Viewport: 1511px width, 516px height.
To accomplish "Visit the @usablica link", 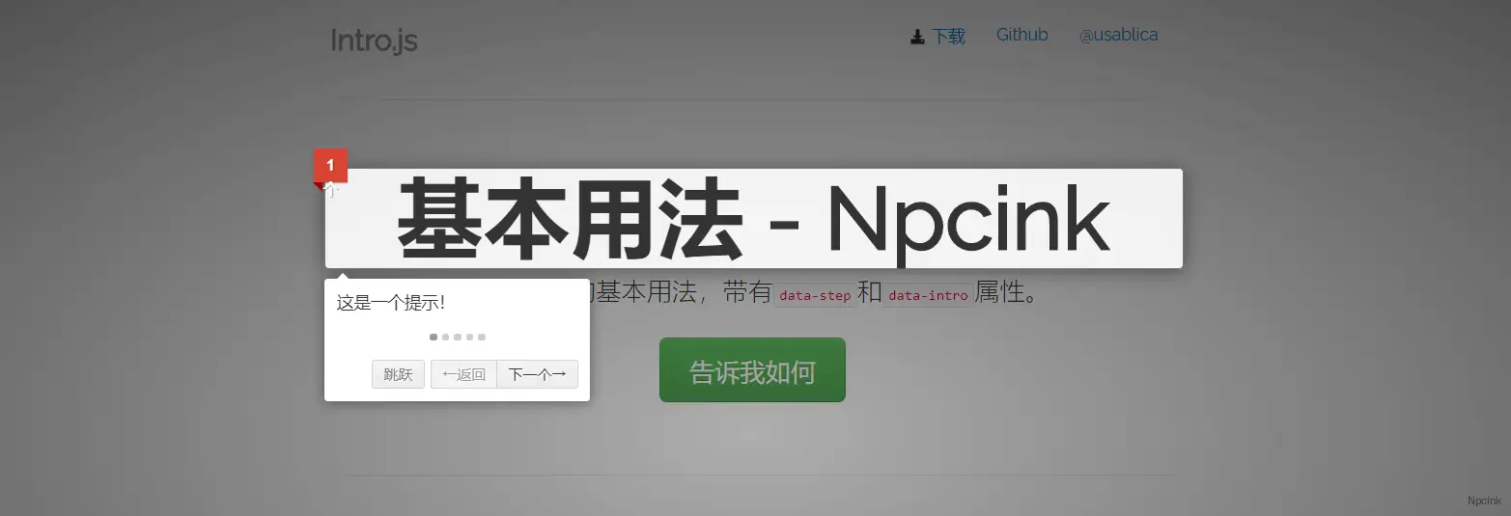I will (1118, 35).
